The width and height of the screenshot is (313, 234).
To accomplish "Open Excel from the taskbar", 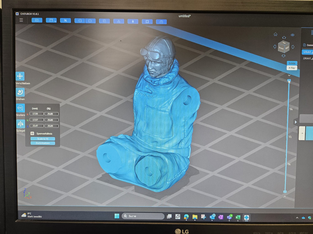I will click(x=238, y=217).
